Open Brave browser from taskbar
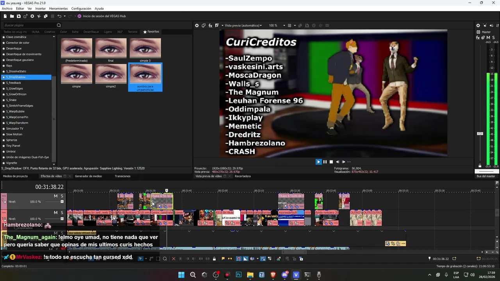The height and width of the screenshot is (281, 500). click(x=273, y=275)
